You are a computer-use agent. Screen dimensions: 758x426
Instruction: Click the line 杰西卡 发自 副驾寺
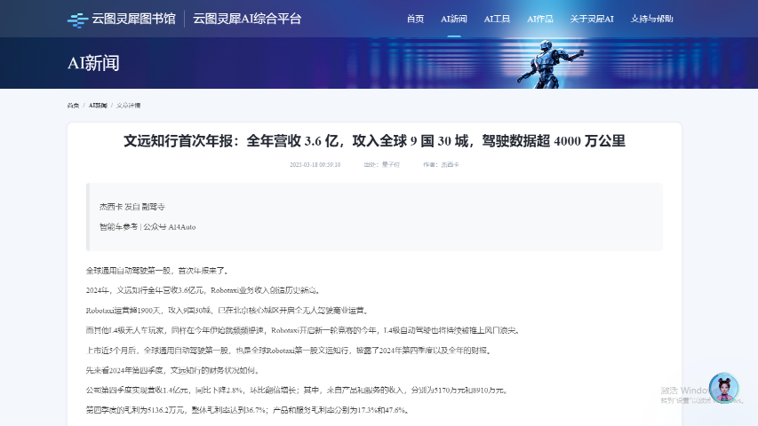132,207
